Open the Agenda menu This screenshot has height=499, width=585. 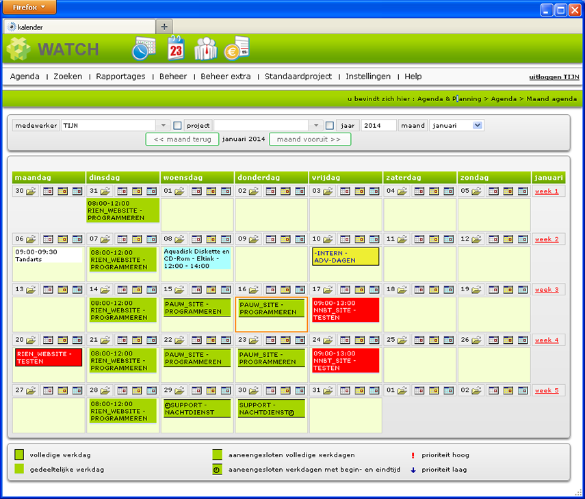tap(25, 77)
